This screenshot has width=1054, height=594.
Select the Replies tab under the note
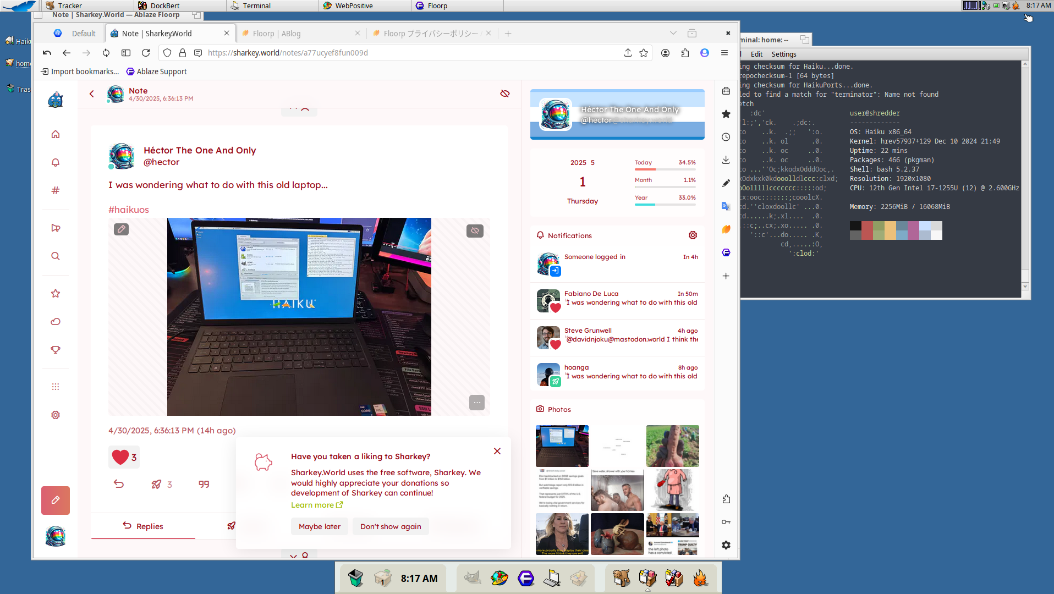[x=143, y=526]
